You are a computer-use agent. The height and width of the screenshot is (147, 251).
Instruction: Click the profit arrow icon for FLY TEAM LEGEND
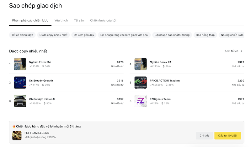pyautogui.click(x=26, y=137)
